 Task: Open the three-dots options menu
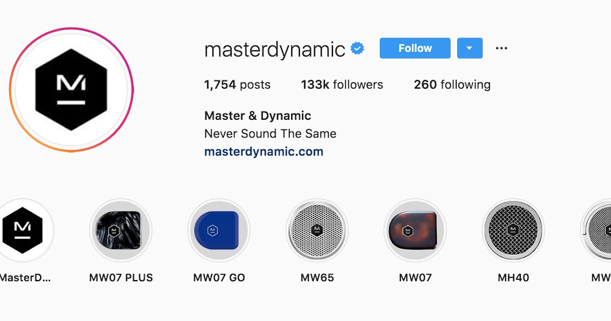[502, 48]
